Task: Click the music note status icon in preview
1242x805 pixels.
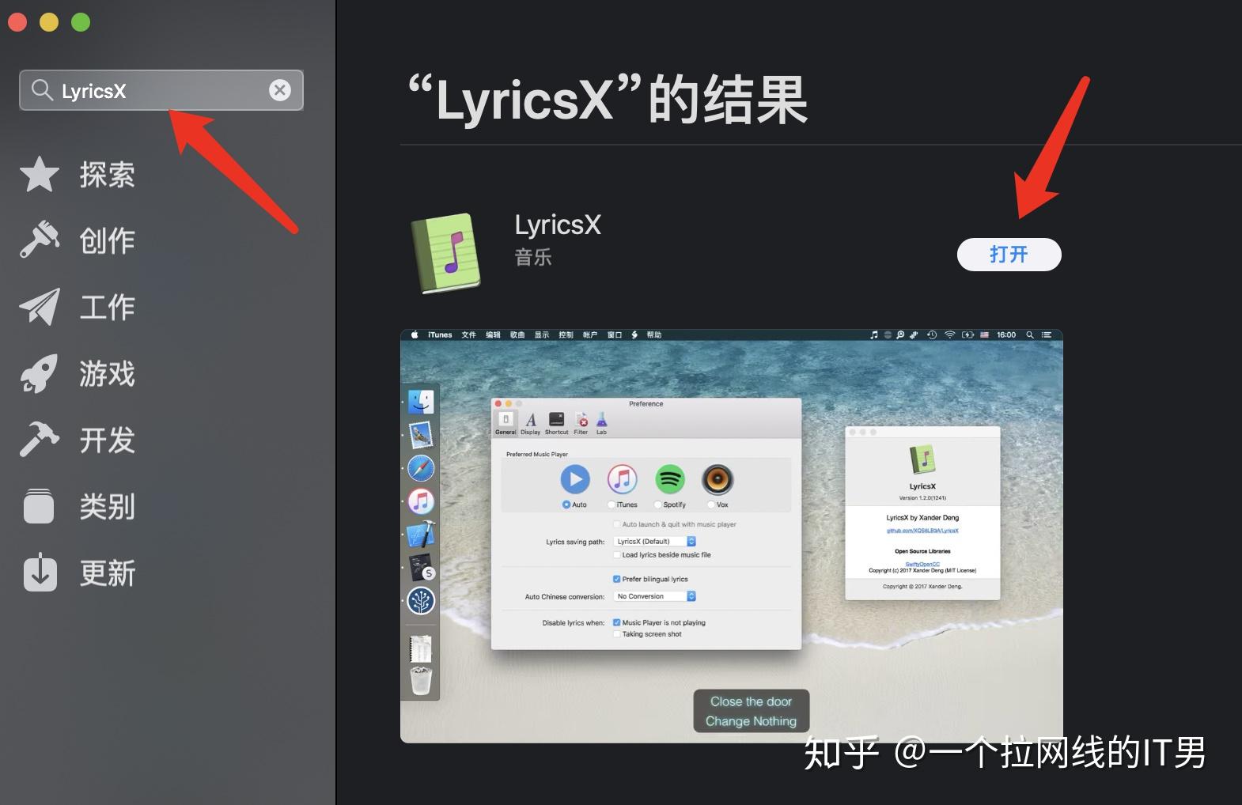Action: 874,334
